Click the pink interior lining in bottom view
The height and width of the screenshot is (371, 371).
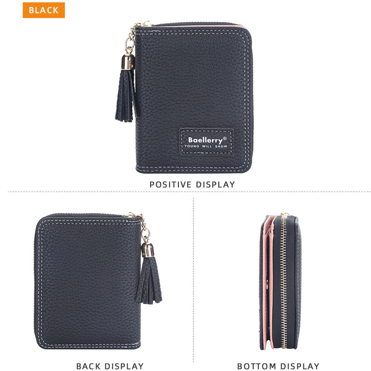point(269,281)
